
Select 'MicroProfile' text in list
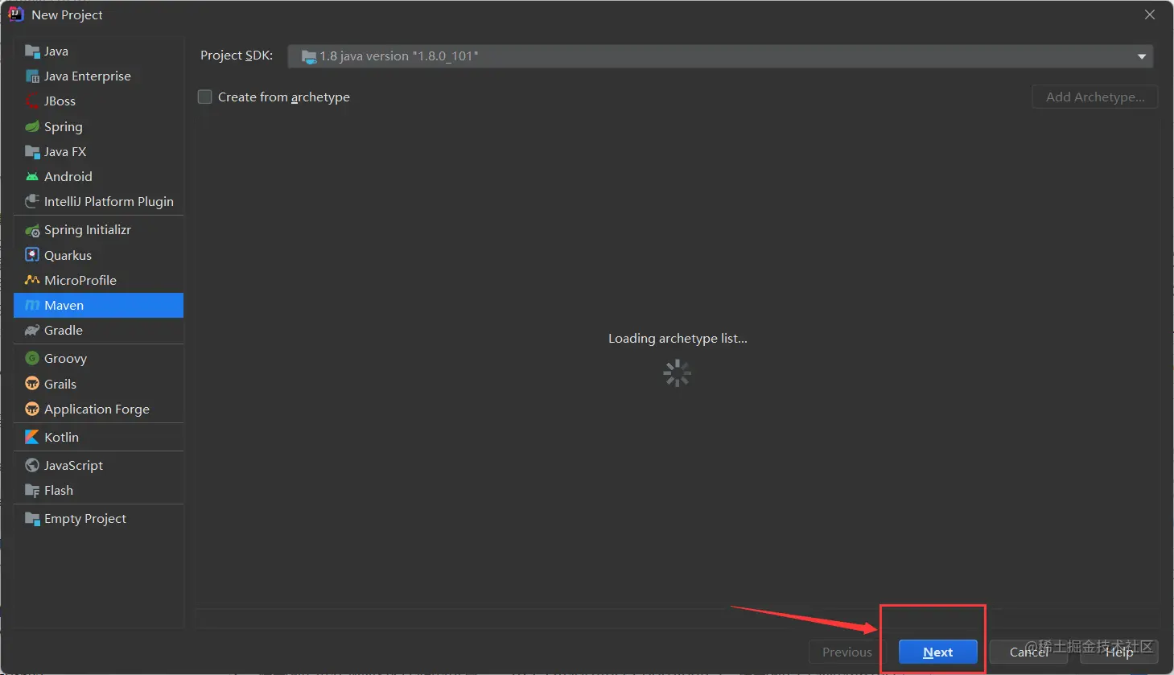coord(80,280)
